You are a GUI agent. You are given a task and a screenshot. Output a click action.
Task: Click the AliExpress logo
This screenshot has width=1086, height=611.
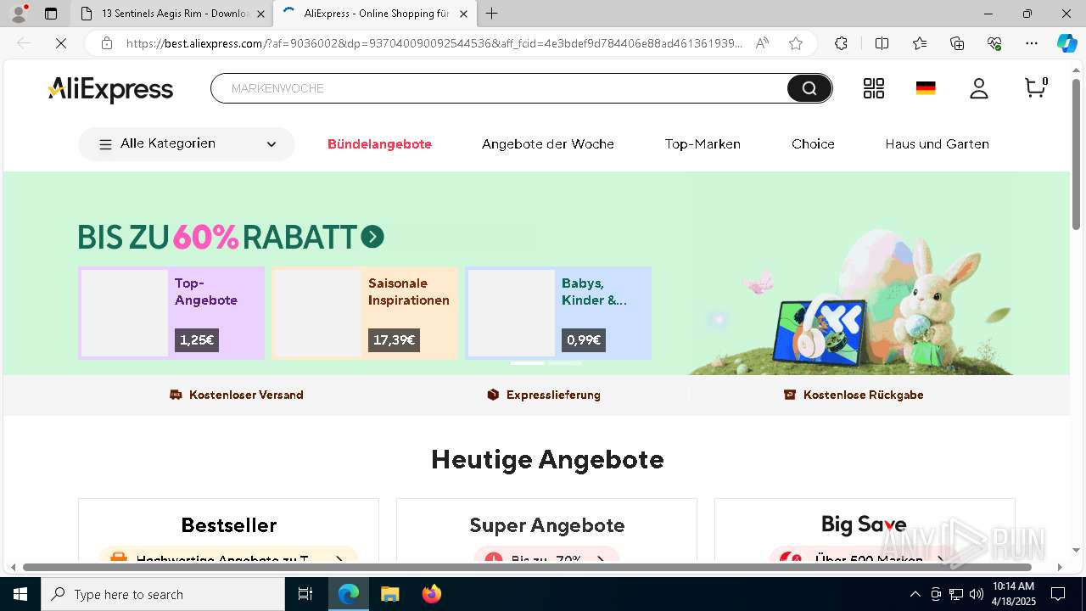click(110, 89)
